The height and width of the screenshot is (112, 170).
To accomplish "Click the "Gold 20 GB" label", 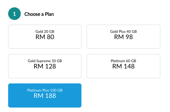I will [45, 31].
